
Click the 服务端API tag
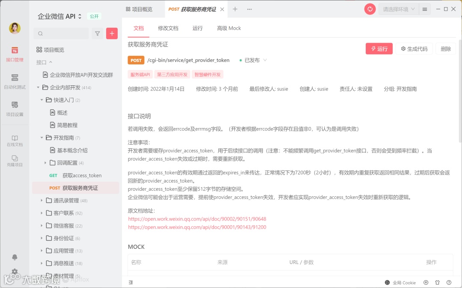click(x=140, y=74)
